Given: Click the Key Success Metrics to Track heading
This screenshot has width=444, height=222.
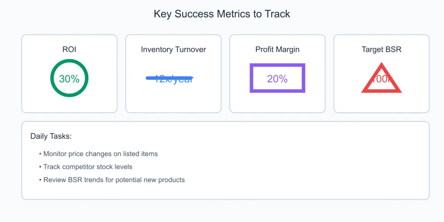Looking at the screenshot, I should coord(222,14).
